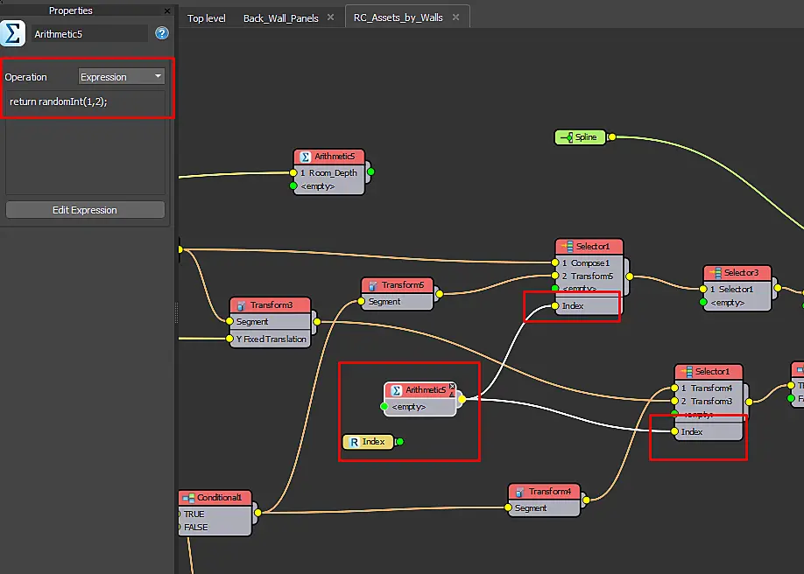Viewport: 804px width, 574px height.
Task: Select the Selector3 node header
Action: tap(737, 273)
